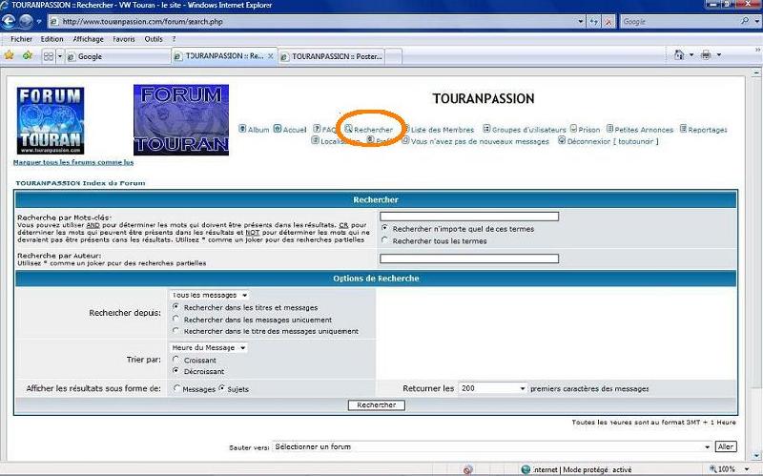Image resolution: width=763 pixels, height=476 pixels.
Task: Print page using the printer icon
Action: point(706,55)
